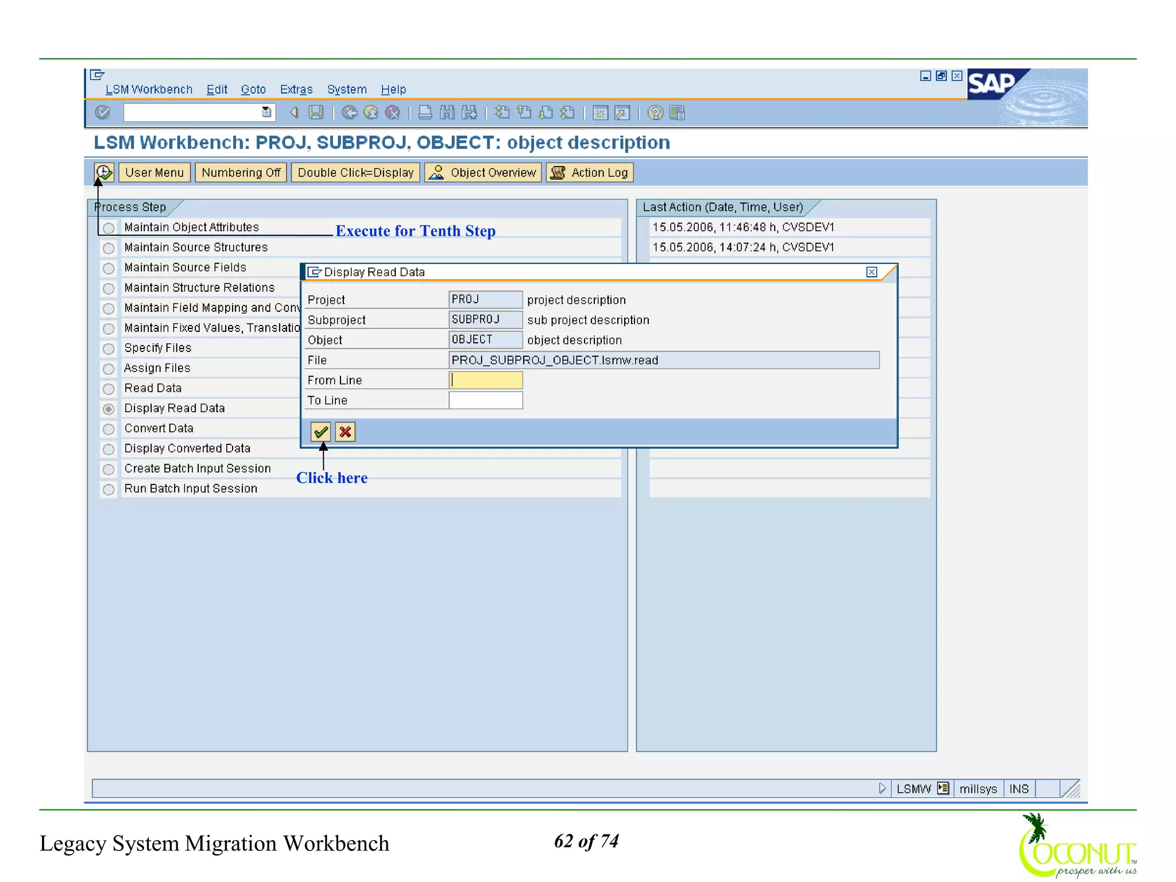Open the System menu

(x=347, y=90)
